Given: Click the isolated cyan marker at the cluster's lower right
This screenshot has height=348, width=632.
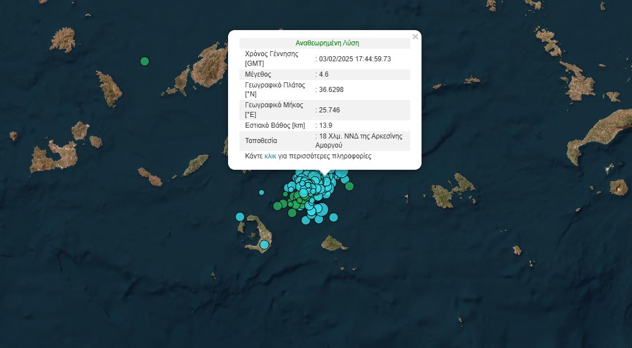Looking at the screenshot, I should (x=334, y=217).
